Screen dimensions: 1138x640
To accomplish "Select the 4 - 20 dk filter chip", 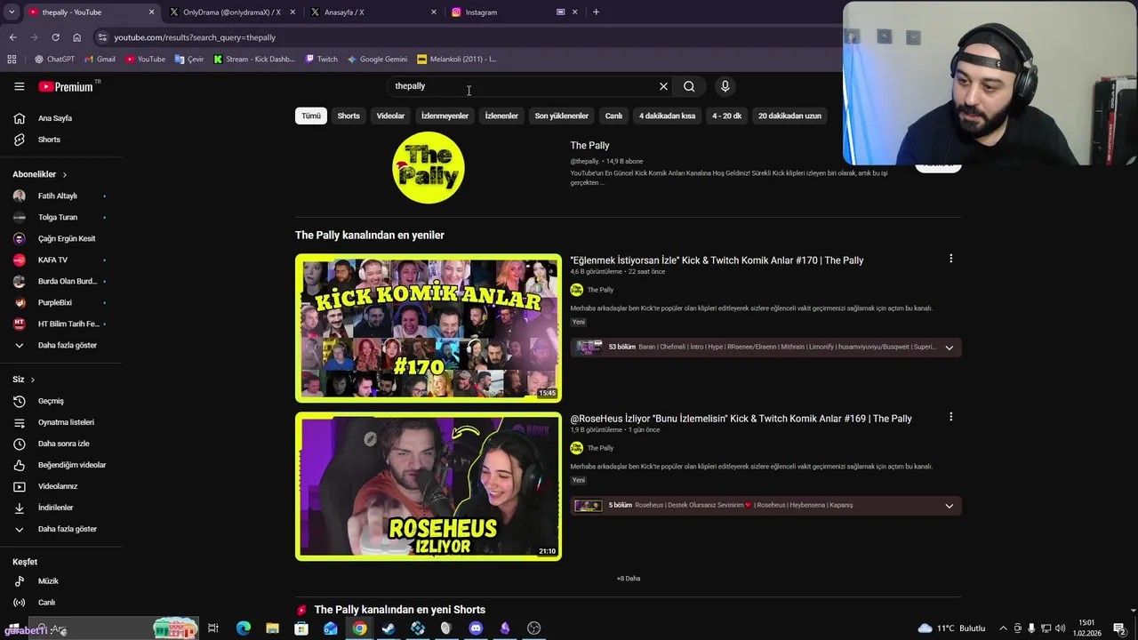I will click(x=726, y=116).
